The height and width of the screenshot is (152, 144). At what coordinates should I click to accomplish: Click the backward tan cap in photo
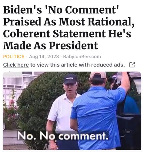pos(98,75)
